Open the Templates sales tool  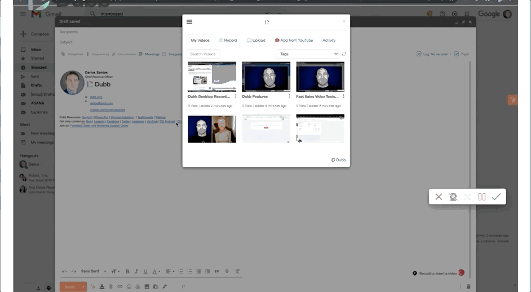[x=72, y=54]
